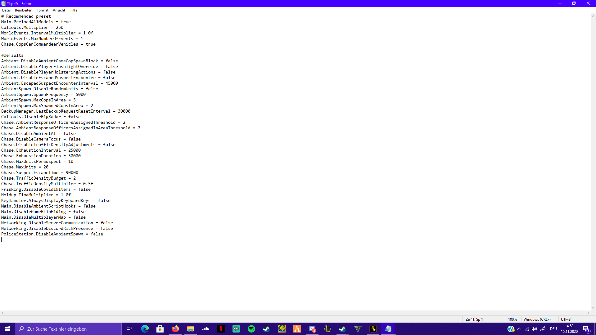Open Firefox from the taskbar
The image size is (596, 335).
click(175, 329)
